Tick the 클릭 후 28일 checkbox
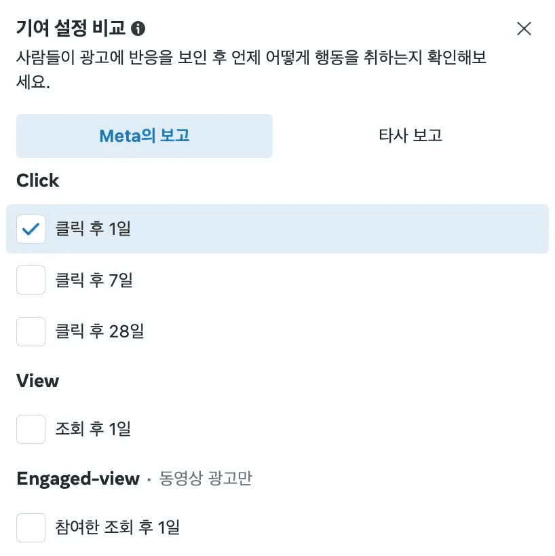The image size is (555, 556). coord(31,331)
